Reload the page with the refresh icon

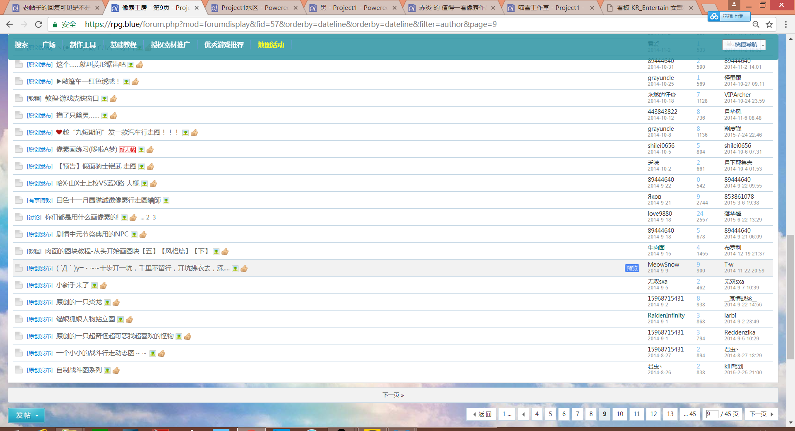pos(39,24)
